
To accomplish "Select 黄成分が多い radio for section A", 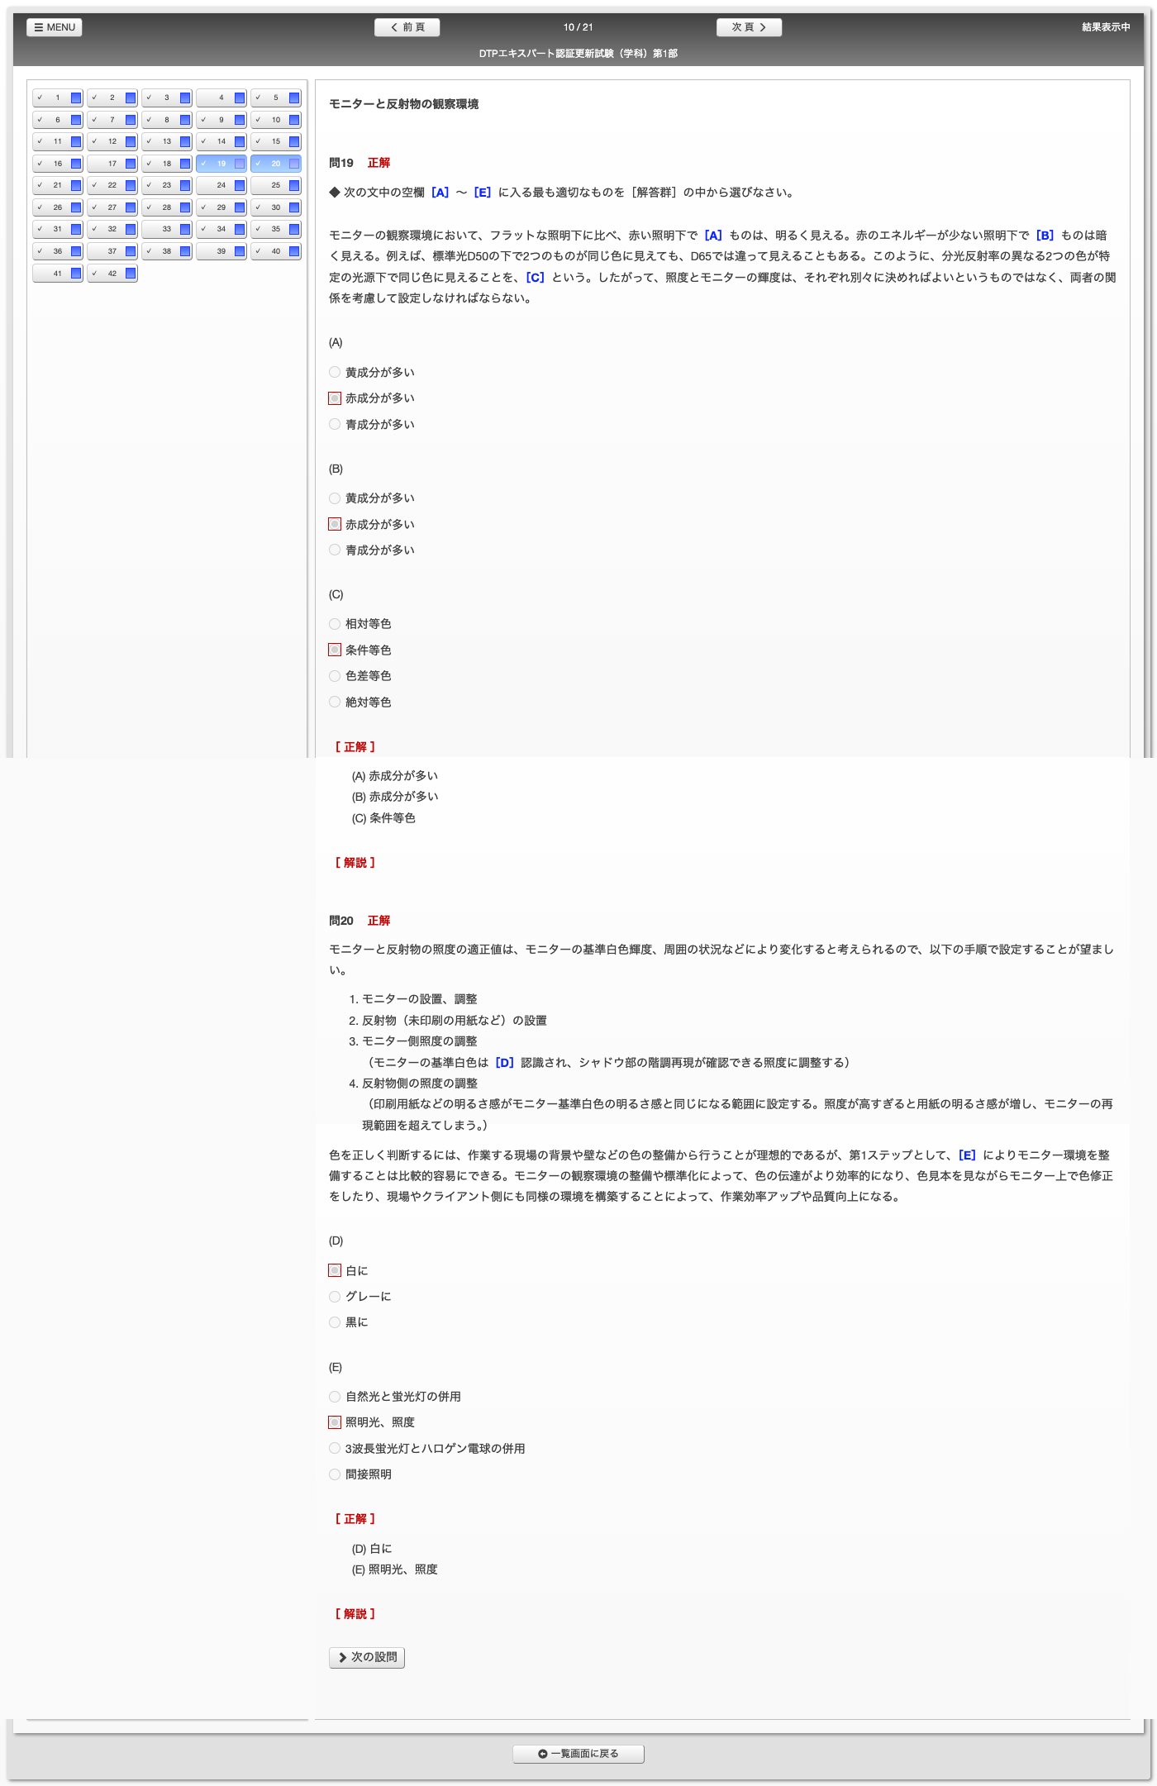I will click(335, 373).
